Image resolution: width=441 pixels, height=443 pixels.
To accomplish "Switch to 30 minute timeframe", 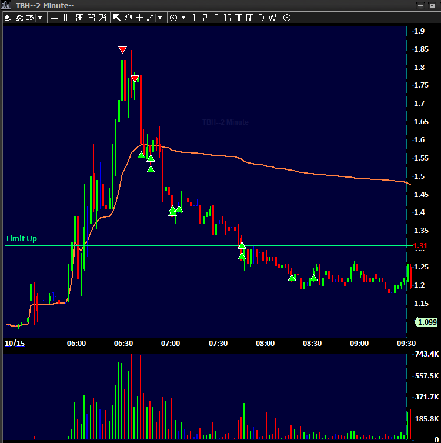I will [x=239, y=18].
